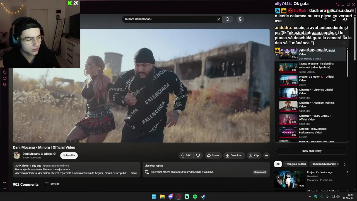Show hidden system tray icons

tap(310, 197)
